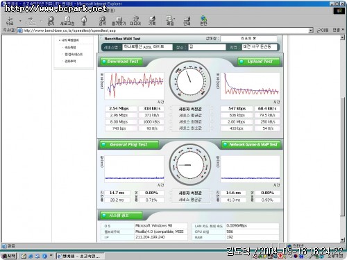Image resolution: width=347 pixels, height=260 pixels.
Task: Expand the 연결 links toolbar chevron
Action: [343, 30]
